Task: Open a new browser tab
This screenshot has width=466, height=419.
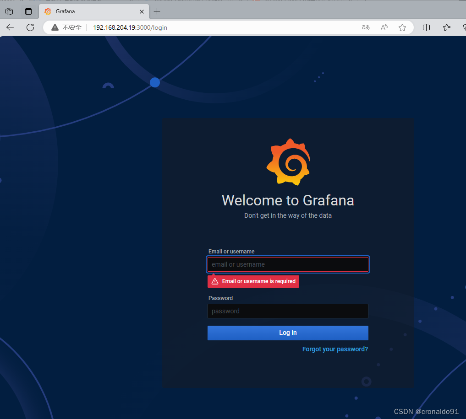Action: pyautogui.click(x=157, y=11)
